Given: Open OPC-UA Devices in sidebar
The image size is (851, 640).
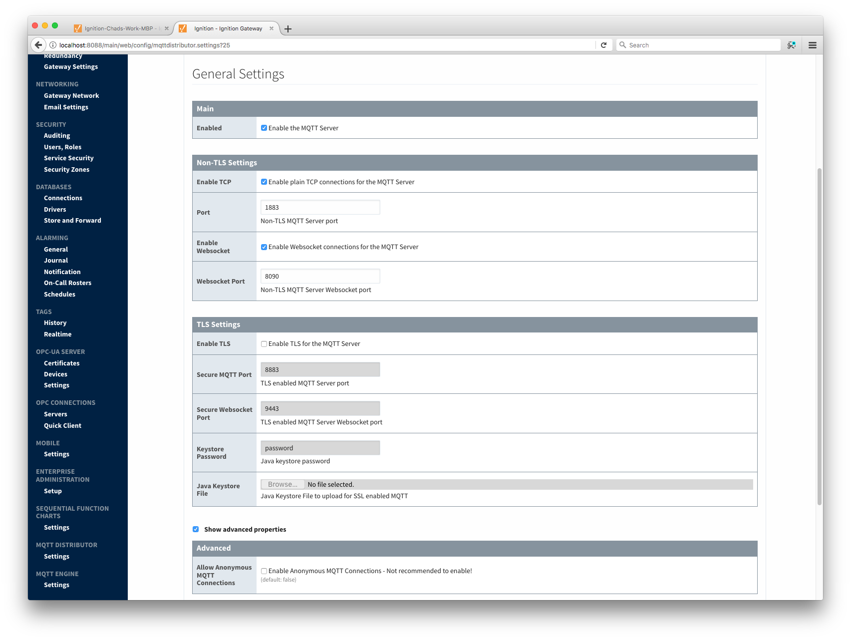Looking at the screenshot, I should [x=55, y=374].
